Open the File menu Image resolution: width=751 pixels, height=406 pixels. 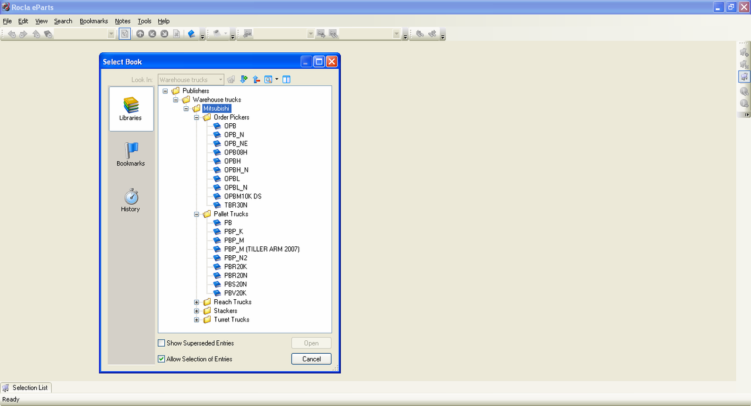[x=7, y=21]
